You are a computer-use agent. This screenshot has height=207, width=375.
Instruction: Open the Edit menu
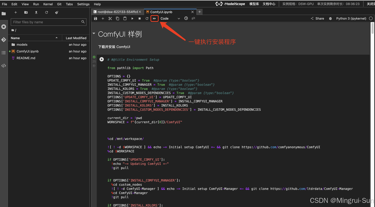click(14, 4)
